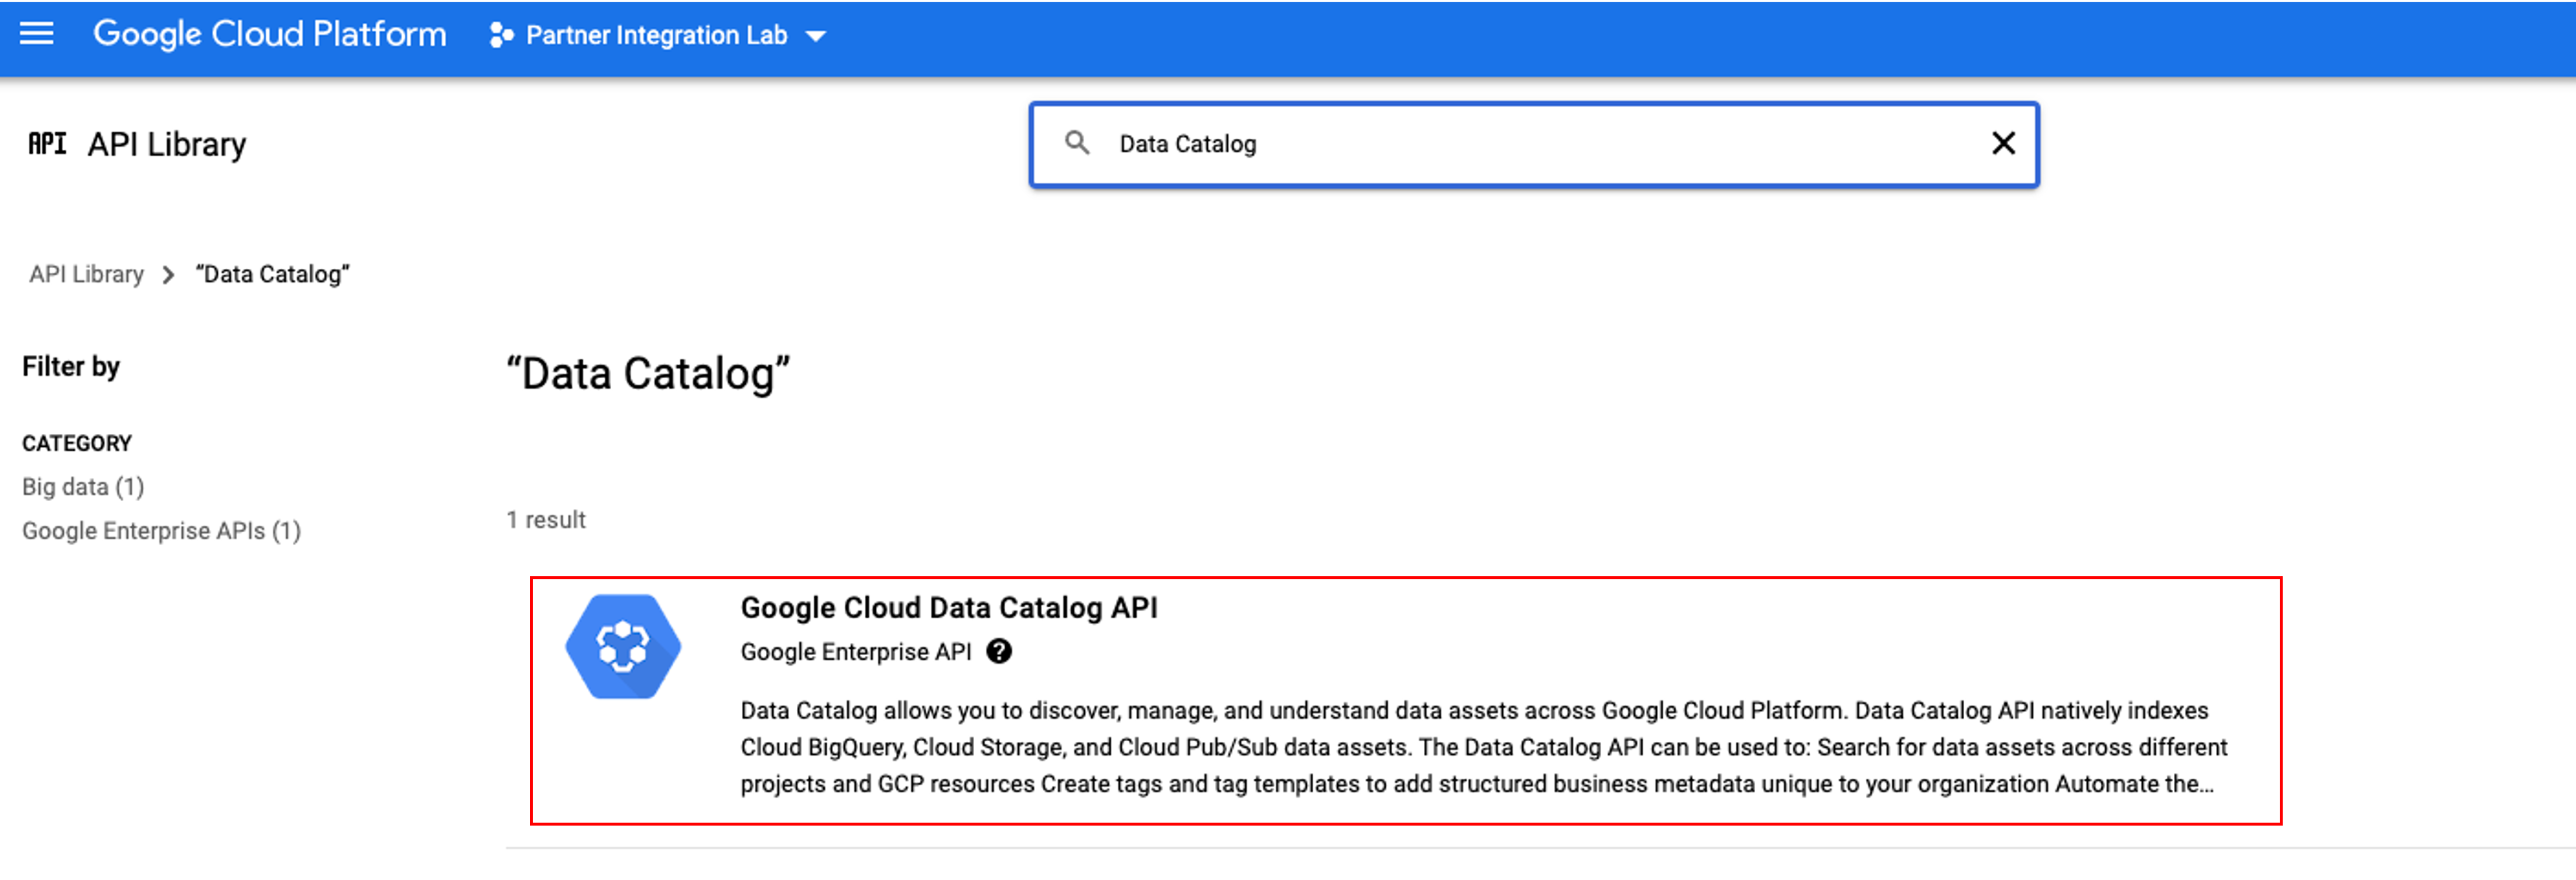Clear the search with the X icon
This screenshot has height=880, width=2576.
[2003, 143]
